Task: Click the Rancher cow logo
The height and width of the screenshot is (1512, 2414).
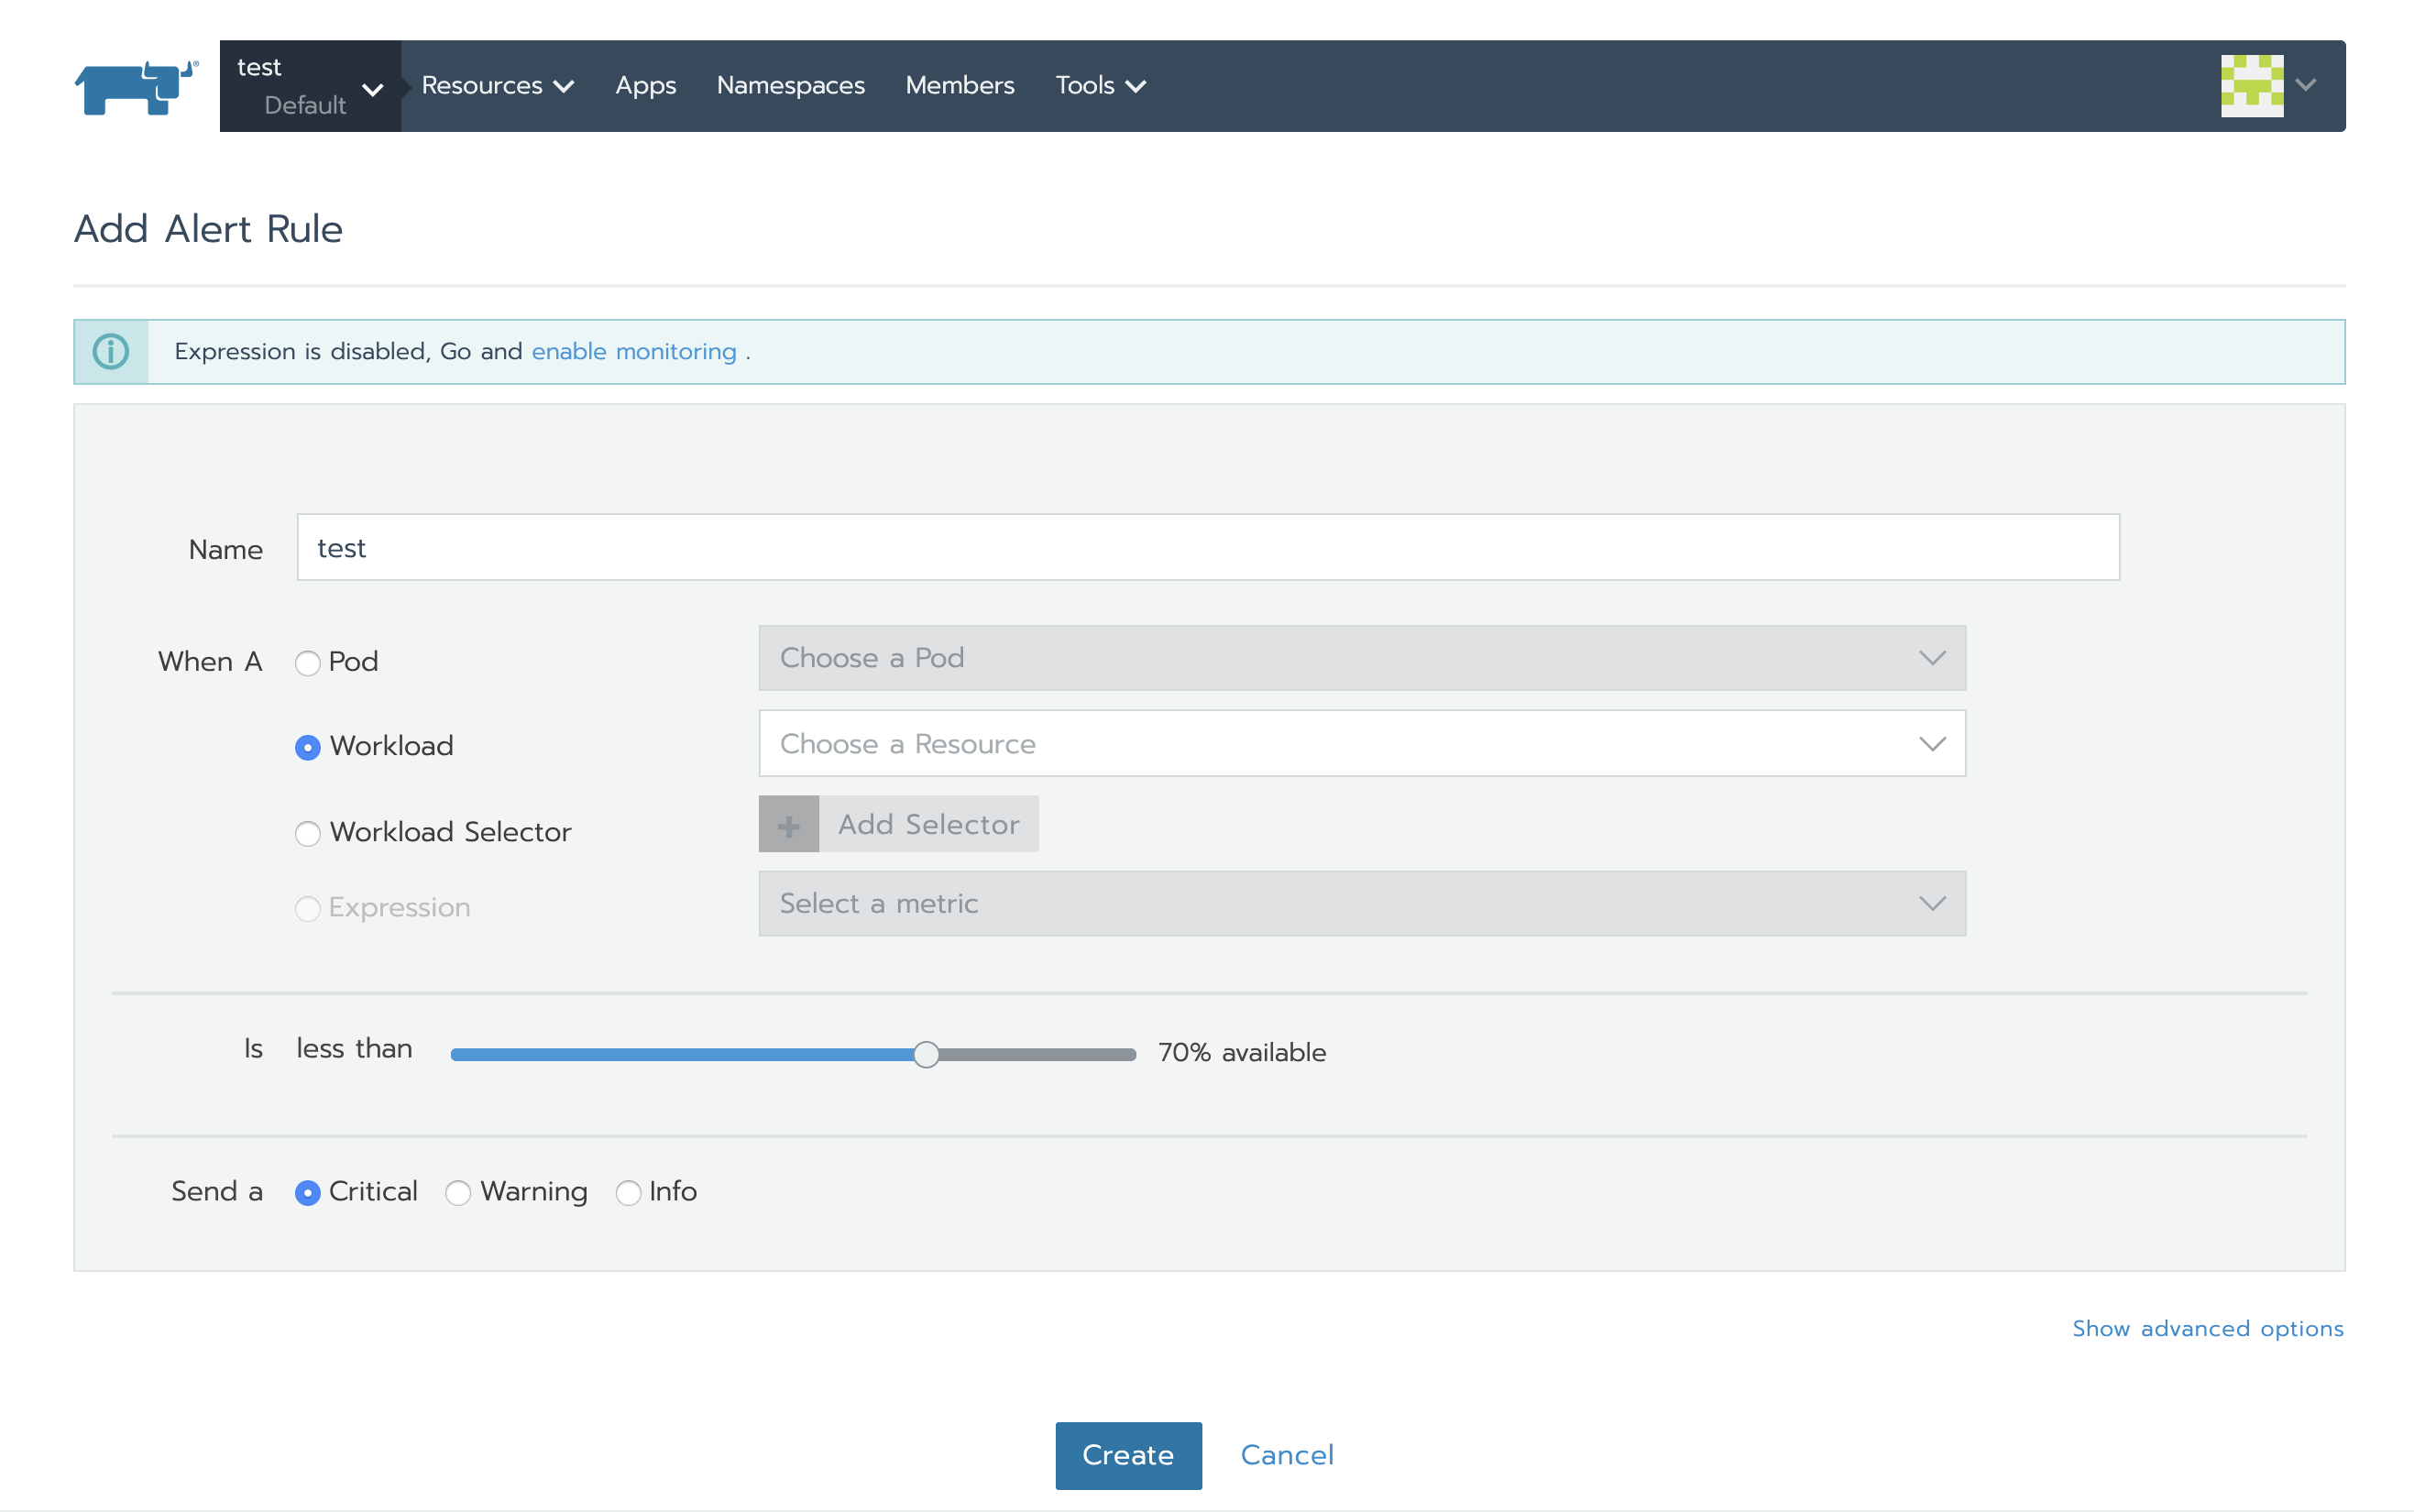Action: click(x=135, y=88)
